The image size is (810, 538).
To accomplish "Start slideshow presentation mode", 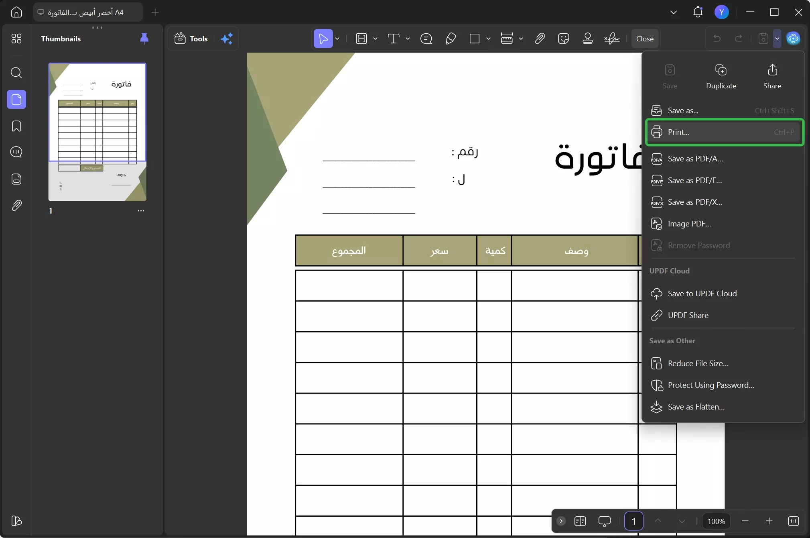I will tap(604, 521).
